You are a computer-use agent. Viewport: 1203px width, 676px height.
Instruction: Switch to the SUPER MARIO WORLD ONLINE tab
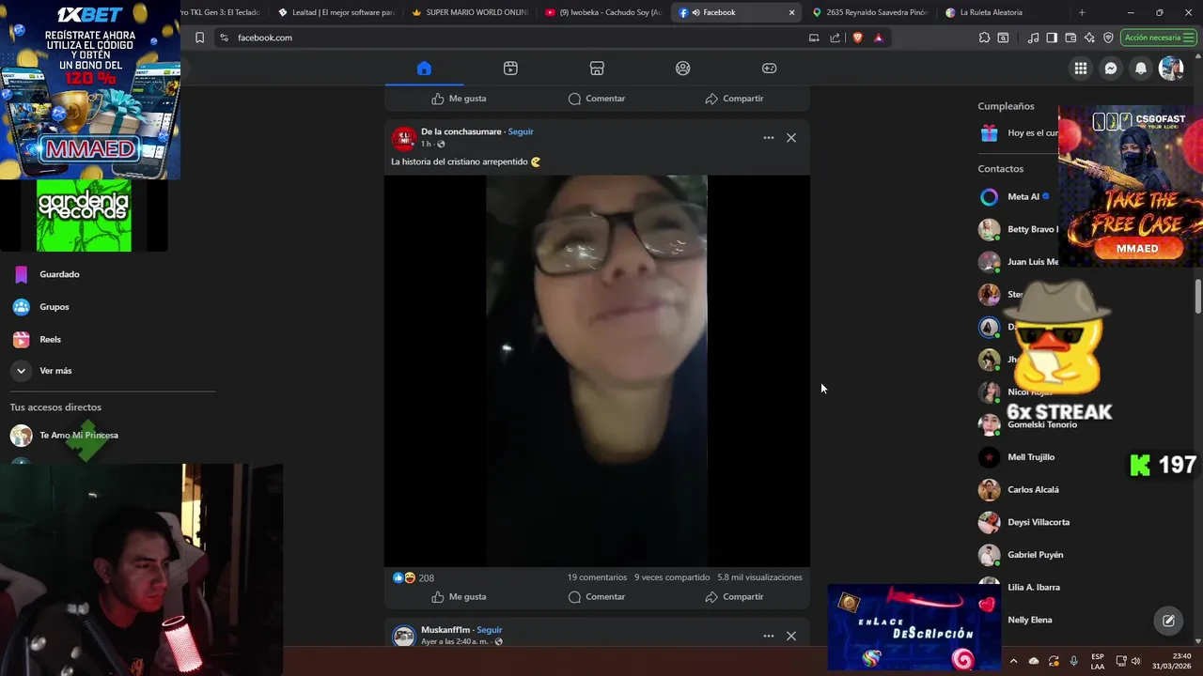470,12
